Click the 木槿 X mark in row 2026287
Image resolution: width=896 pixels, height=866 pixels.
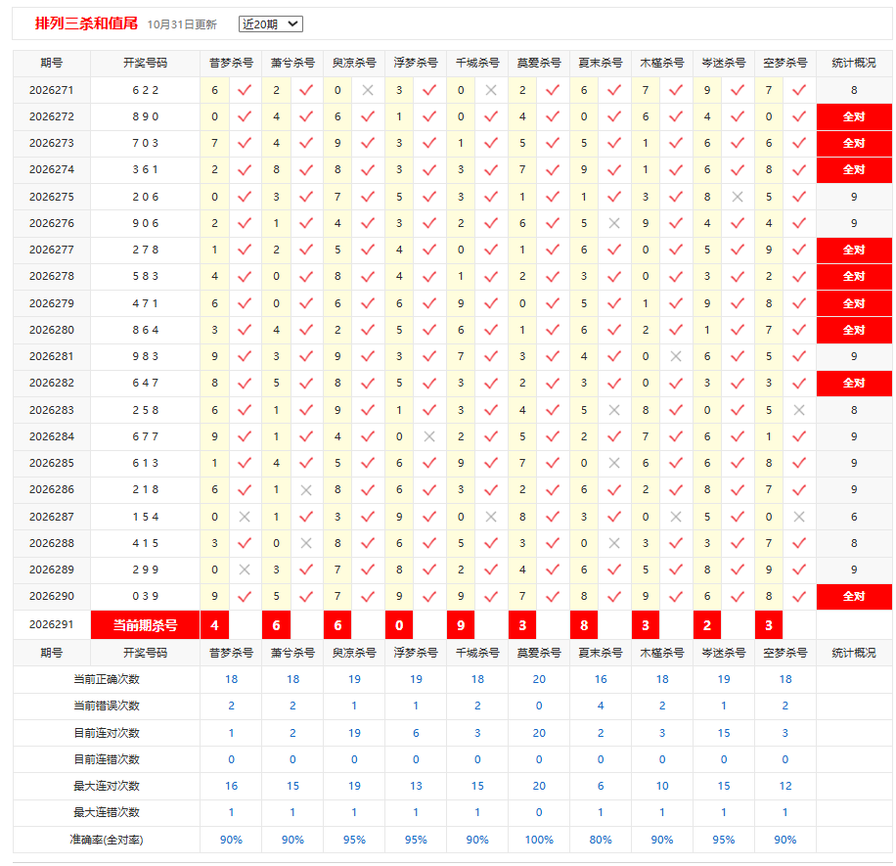tap(676, 517)
